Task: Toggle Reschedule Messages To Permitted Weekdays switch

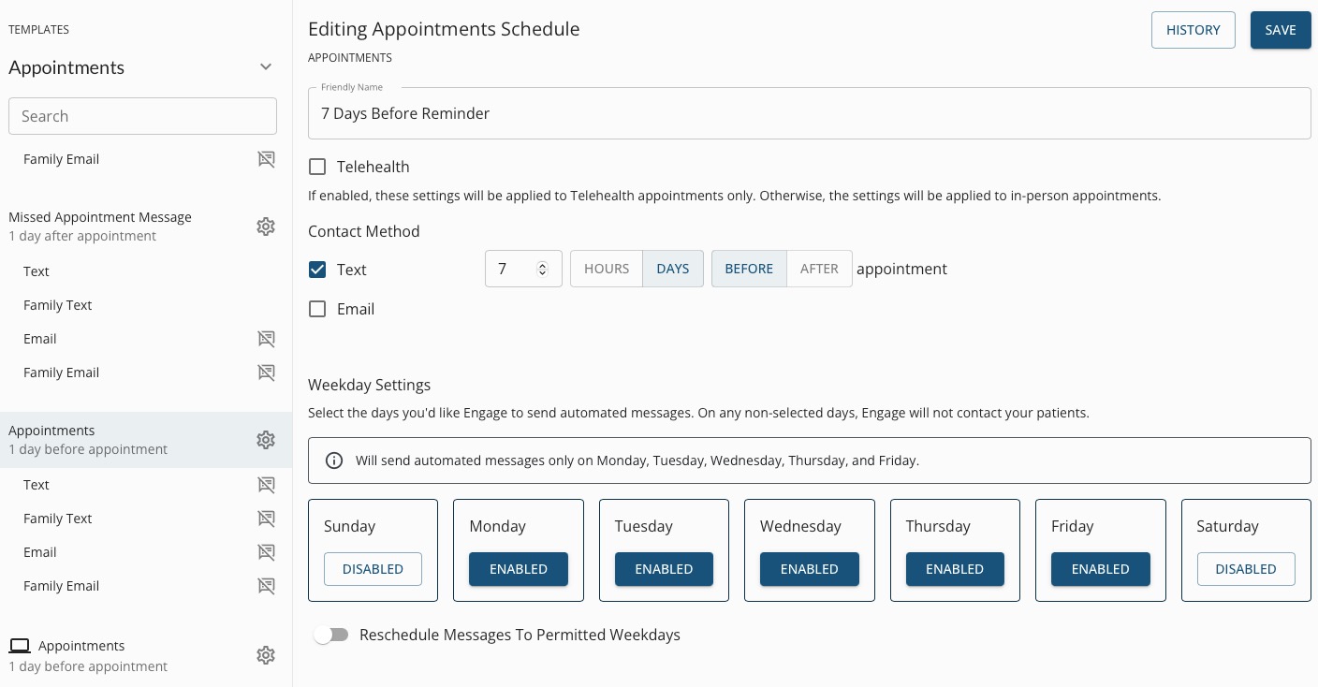Action: [330, 635]
